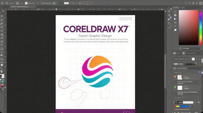The width and height of the screenshot is (203, 113).
Task: Open the list-table icon in the panel strip
Action: click(x=175, y=23)
